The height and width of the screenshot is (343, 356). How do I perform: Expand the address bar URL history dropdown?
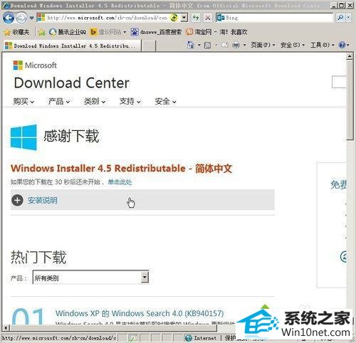tap(184, 18)
